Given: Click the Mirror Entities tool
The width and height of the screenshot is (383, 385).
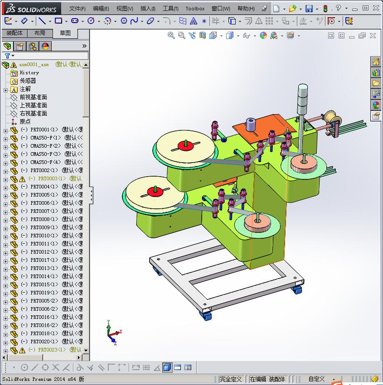Looking at the screenshot, I should tap(259, 21).
